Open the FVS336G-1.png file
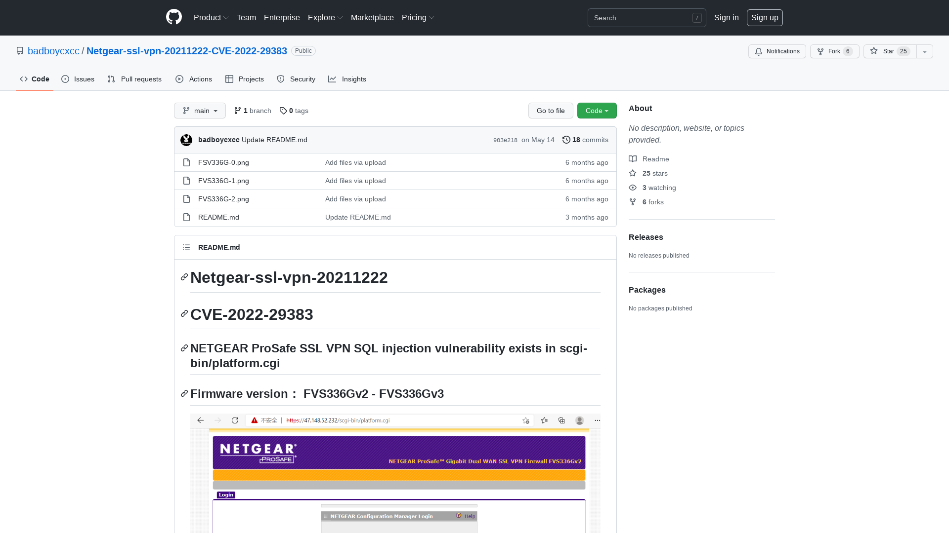The image size is (949, 533). tap(223, 181)
